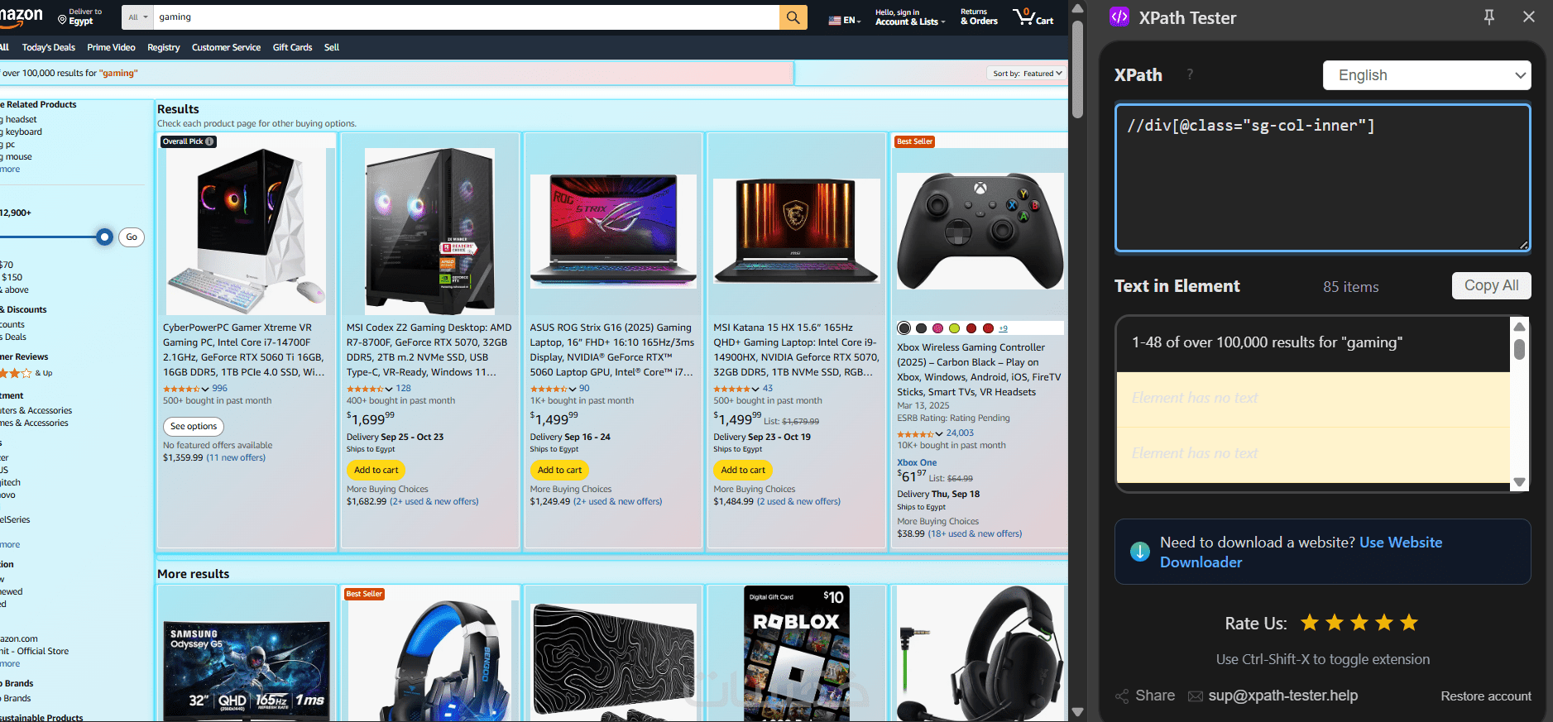Open the MSI Katana laptop thumbnail
The width and height of the screenshot is (1553, 722).
pos(796,231)
